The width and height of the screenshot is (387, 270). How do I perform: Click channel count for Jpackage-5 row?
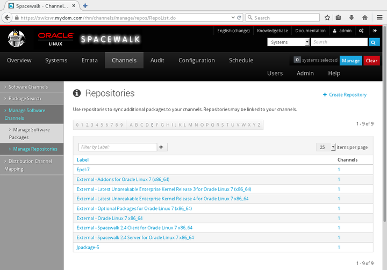(x=339, y=247)
